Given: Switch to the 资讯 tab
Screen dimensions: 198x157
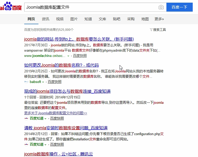Looking at the screenshot, I should [46, 19].
